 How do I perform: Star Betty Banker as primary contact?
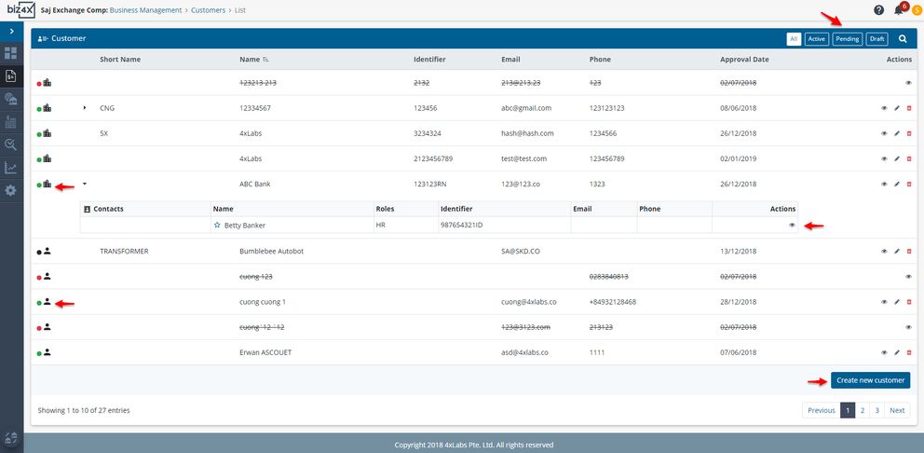(x=217, y=226)
